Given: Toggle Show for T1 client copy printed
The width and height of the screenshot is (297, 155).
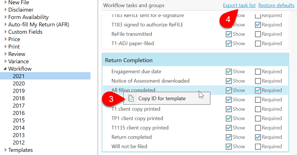Looking at the screenshot, I should pyautogui.click(x=229, y=109).
